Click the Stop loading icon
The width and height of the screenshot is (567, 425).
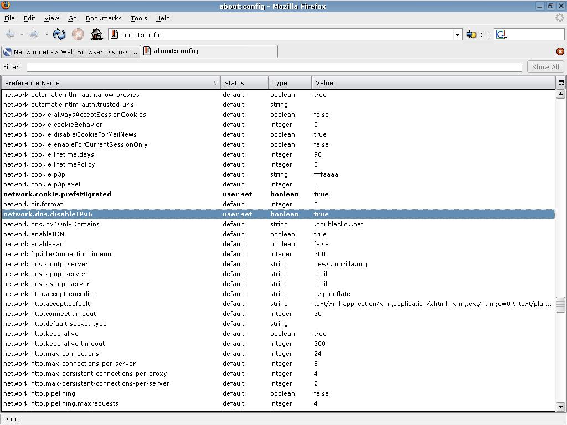click(x=78, y=34)
